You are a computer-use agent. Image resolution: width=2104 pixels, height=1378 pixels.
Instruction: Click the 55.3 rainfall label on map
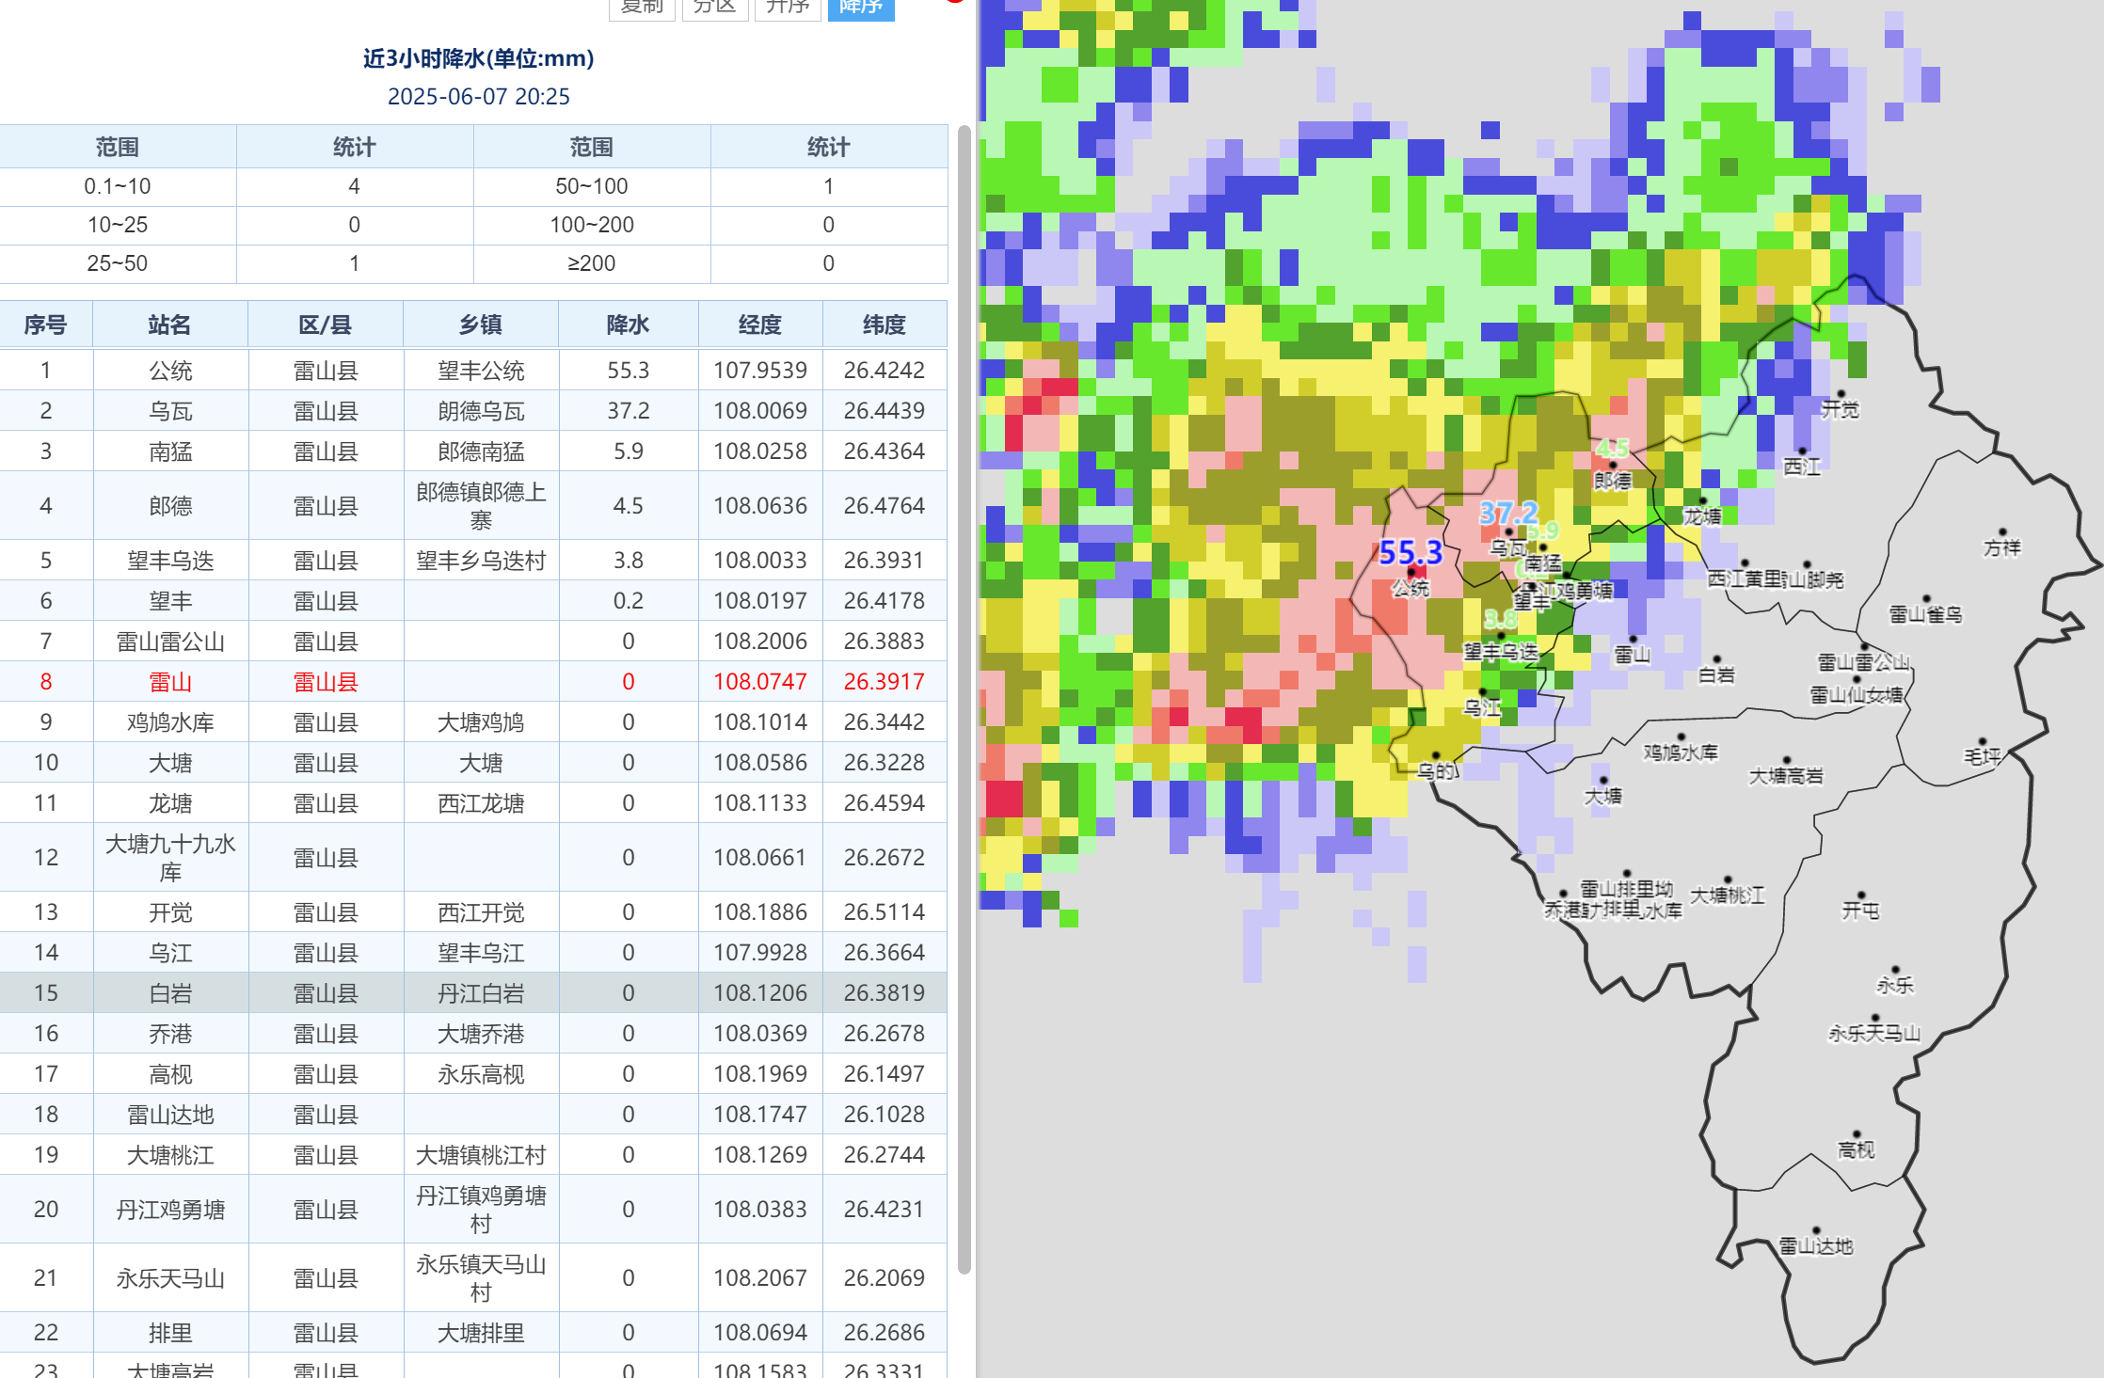pyautogui.click(x=1410, y=552)
